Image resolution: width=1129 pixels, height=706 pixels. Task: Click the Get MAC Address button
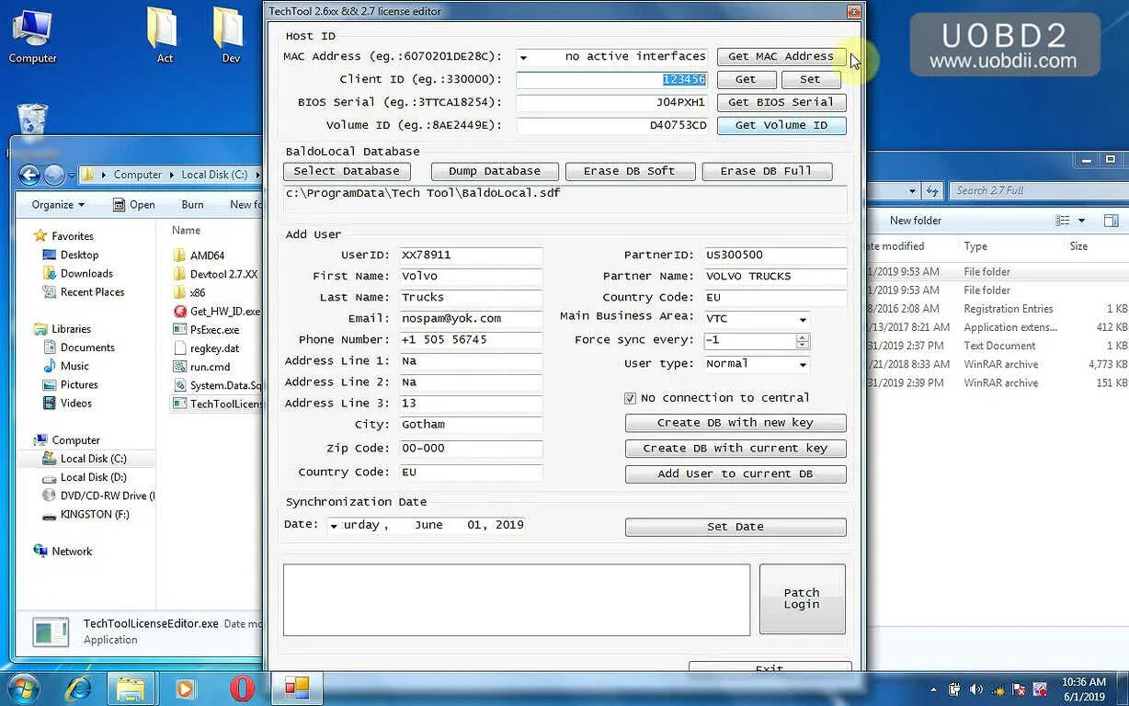781,56
